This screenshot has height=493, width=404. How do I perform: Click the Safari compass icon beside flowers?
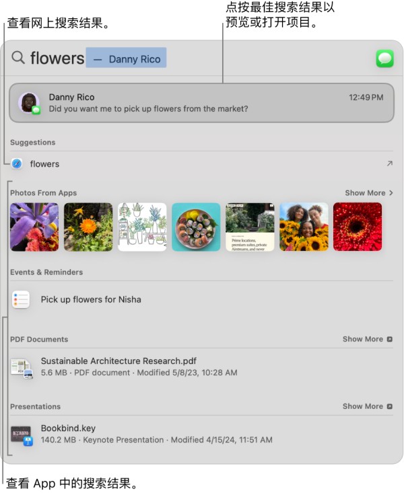[x=17, y=164]
